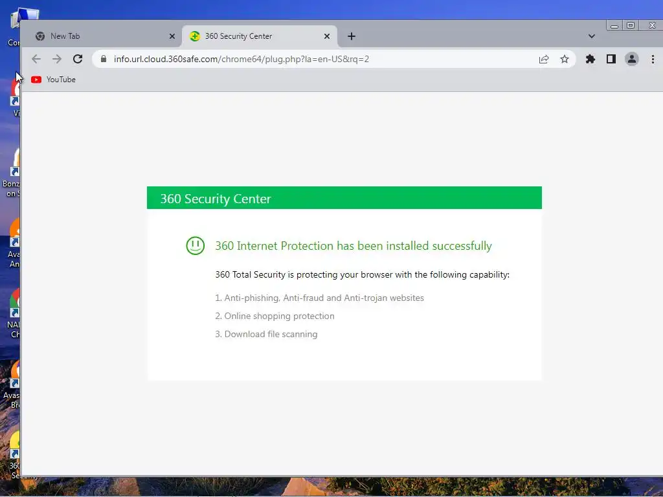Go forward to next page
The image size is (663, 497).
[x=57, y=59]
